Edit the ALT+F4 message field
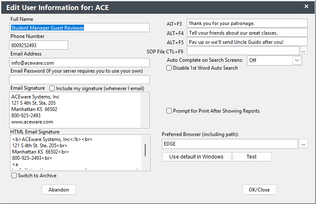 [x=247, y=33]
